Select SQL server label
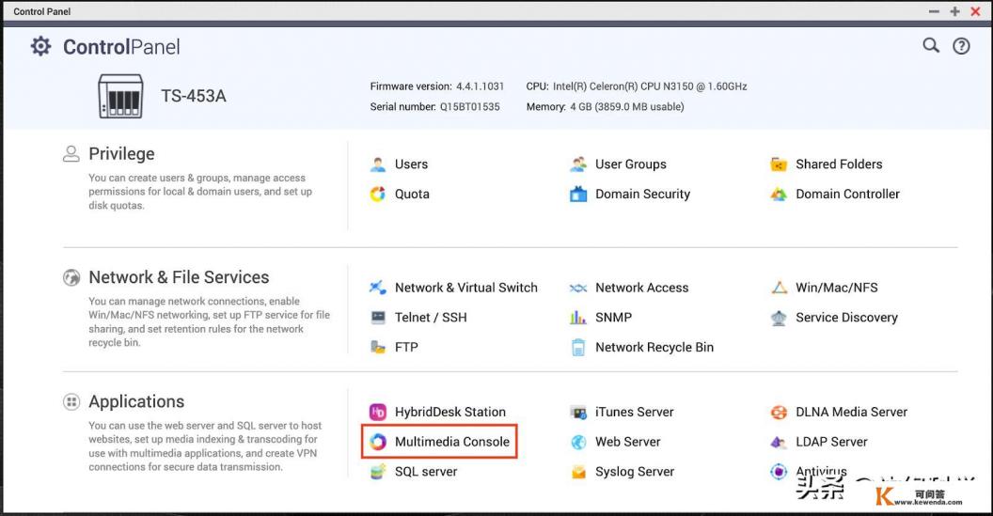The image size is (993, 516). click(x=426, y=471)
